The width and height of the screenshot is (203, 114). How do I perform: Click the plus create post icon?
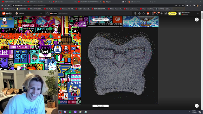tap(161, 13)
